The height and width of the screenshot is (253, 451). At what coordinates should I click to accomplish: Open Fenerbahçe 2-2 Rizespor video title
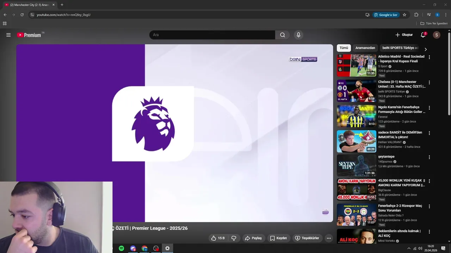(x=400, y=208)
